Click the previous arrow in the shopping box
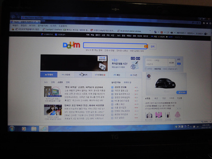Image resolution: width=212 pixels, height=159 pixels. coord(178,109)
